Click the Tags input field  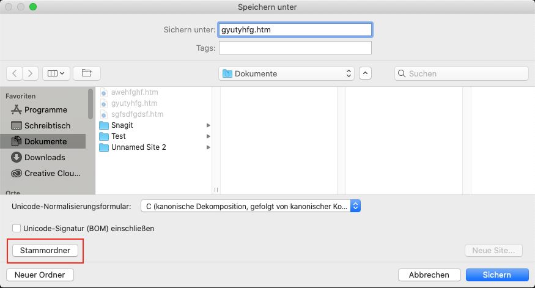tap(295, 48)
